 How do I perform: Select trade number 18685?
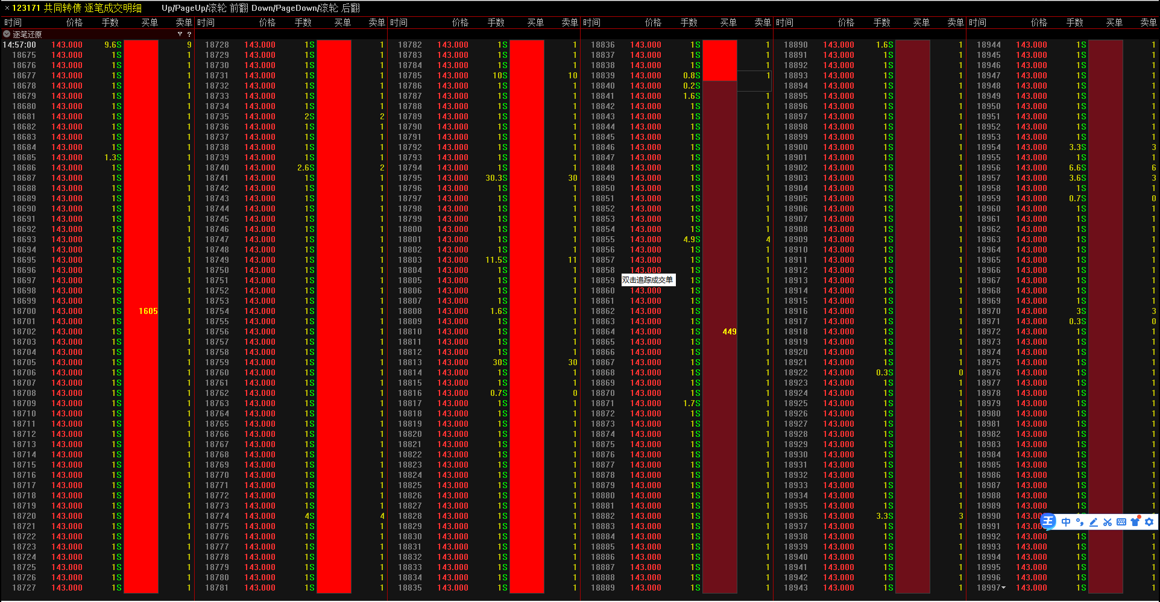(24, 157)
